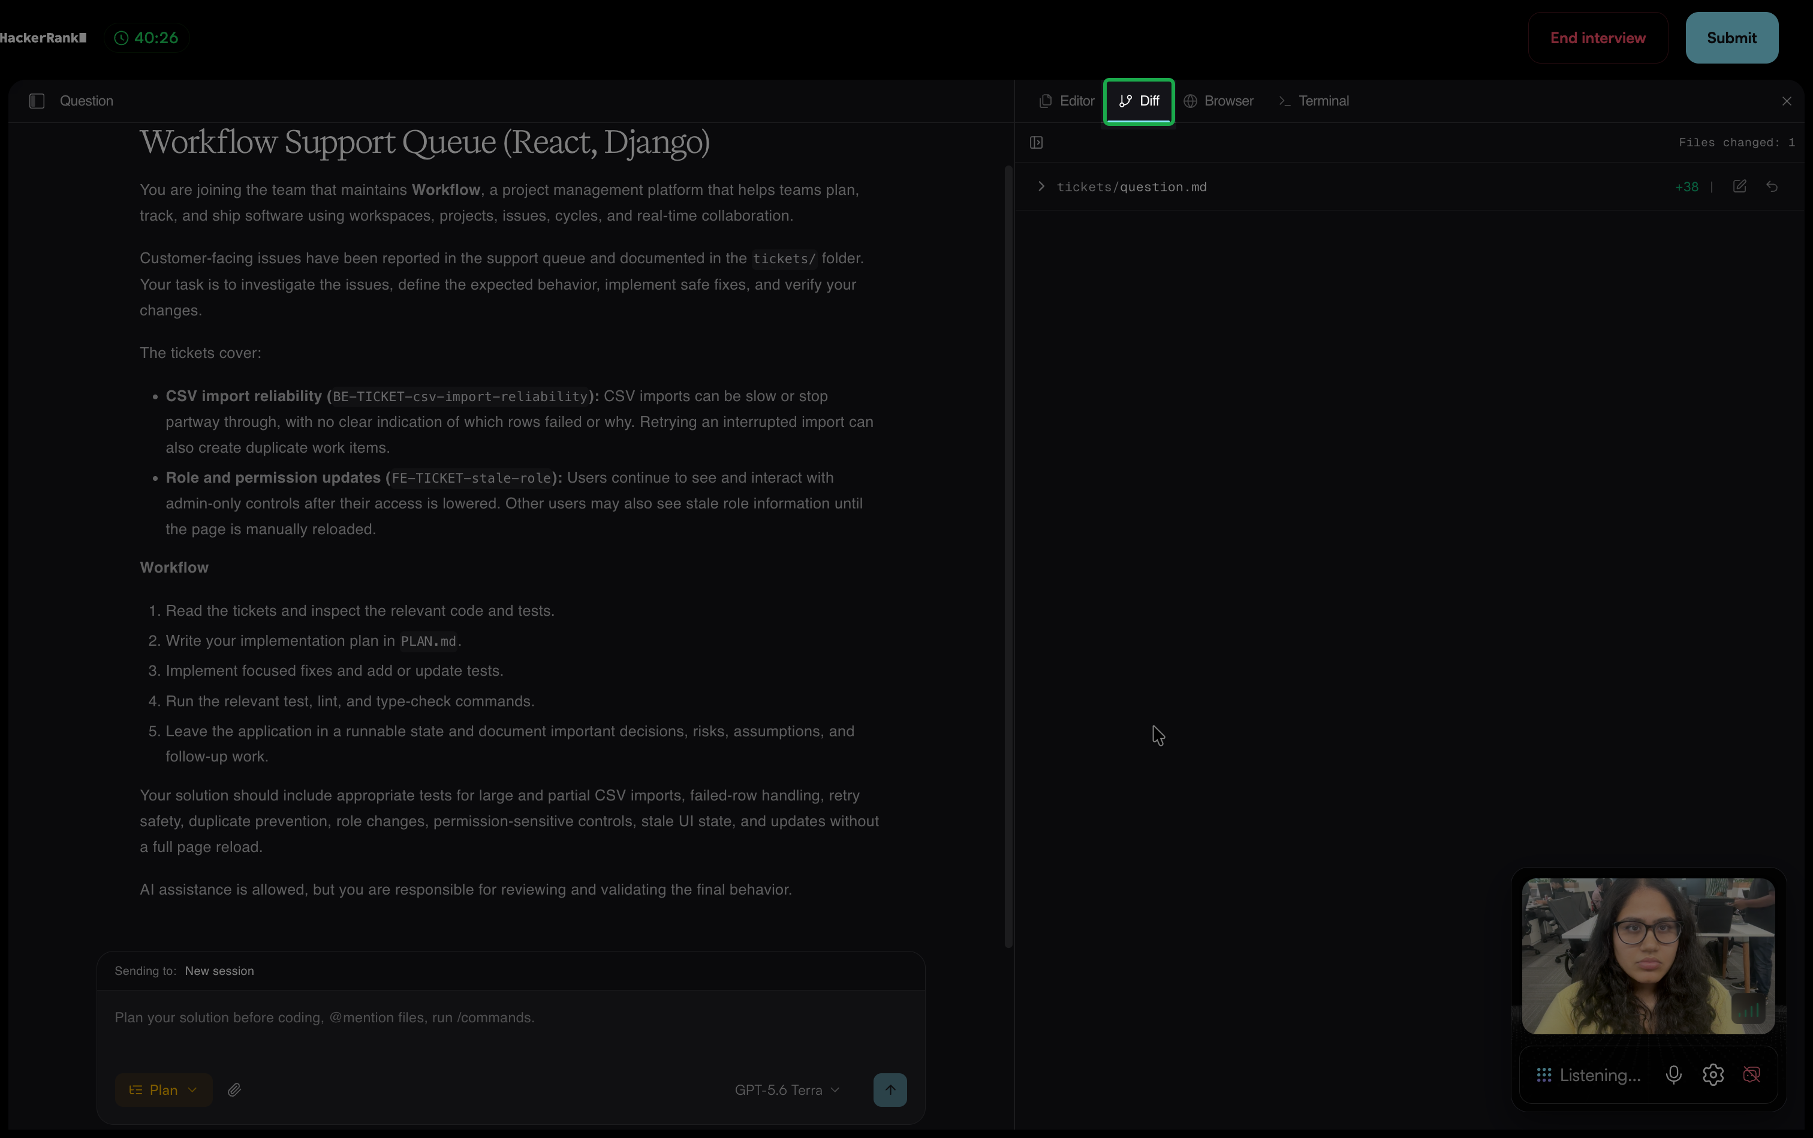Open the Terminal tab
This screenshot has height=1138, width=1813.
pos(1314,101)
